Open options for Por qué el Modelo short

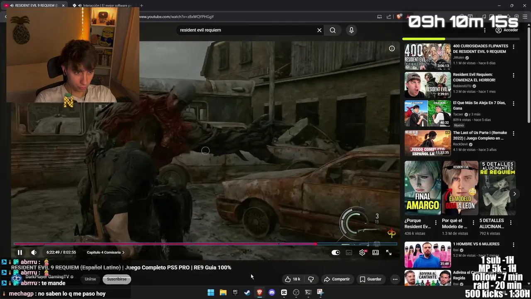pyautogui.click(x=473, y=223)
